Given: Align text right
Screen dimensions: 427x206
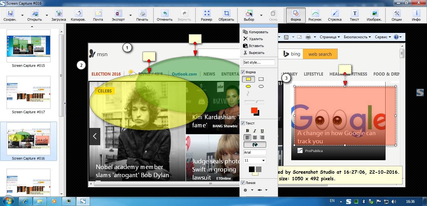Looking at the screenshot, I should click(262, 137).
